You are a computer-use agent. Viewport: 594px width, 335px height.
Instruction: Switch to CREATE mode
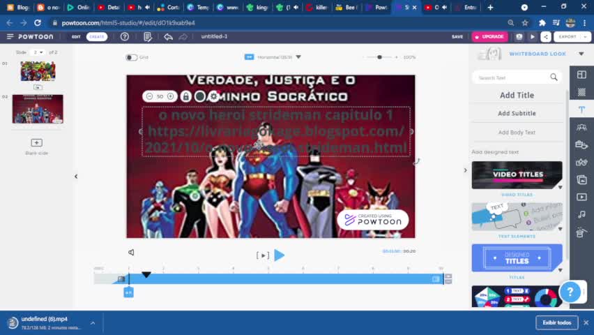97,37
